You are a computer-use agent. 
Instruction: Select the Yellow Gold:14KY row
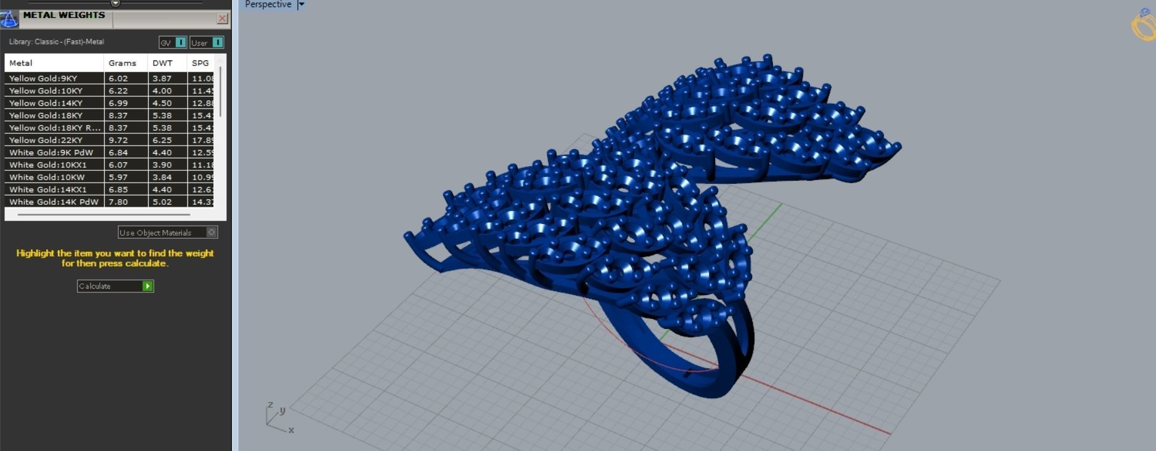tap(109, 103)
